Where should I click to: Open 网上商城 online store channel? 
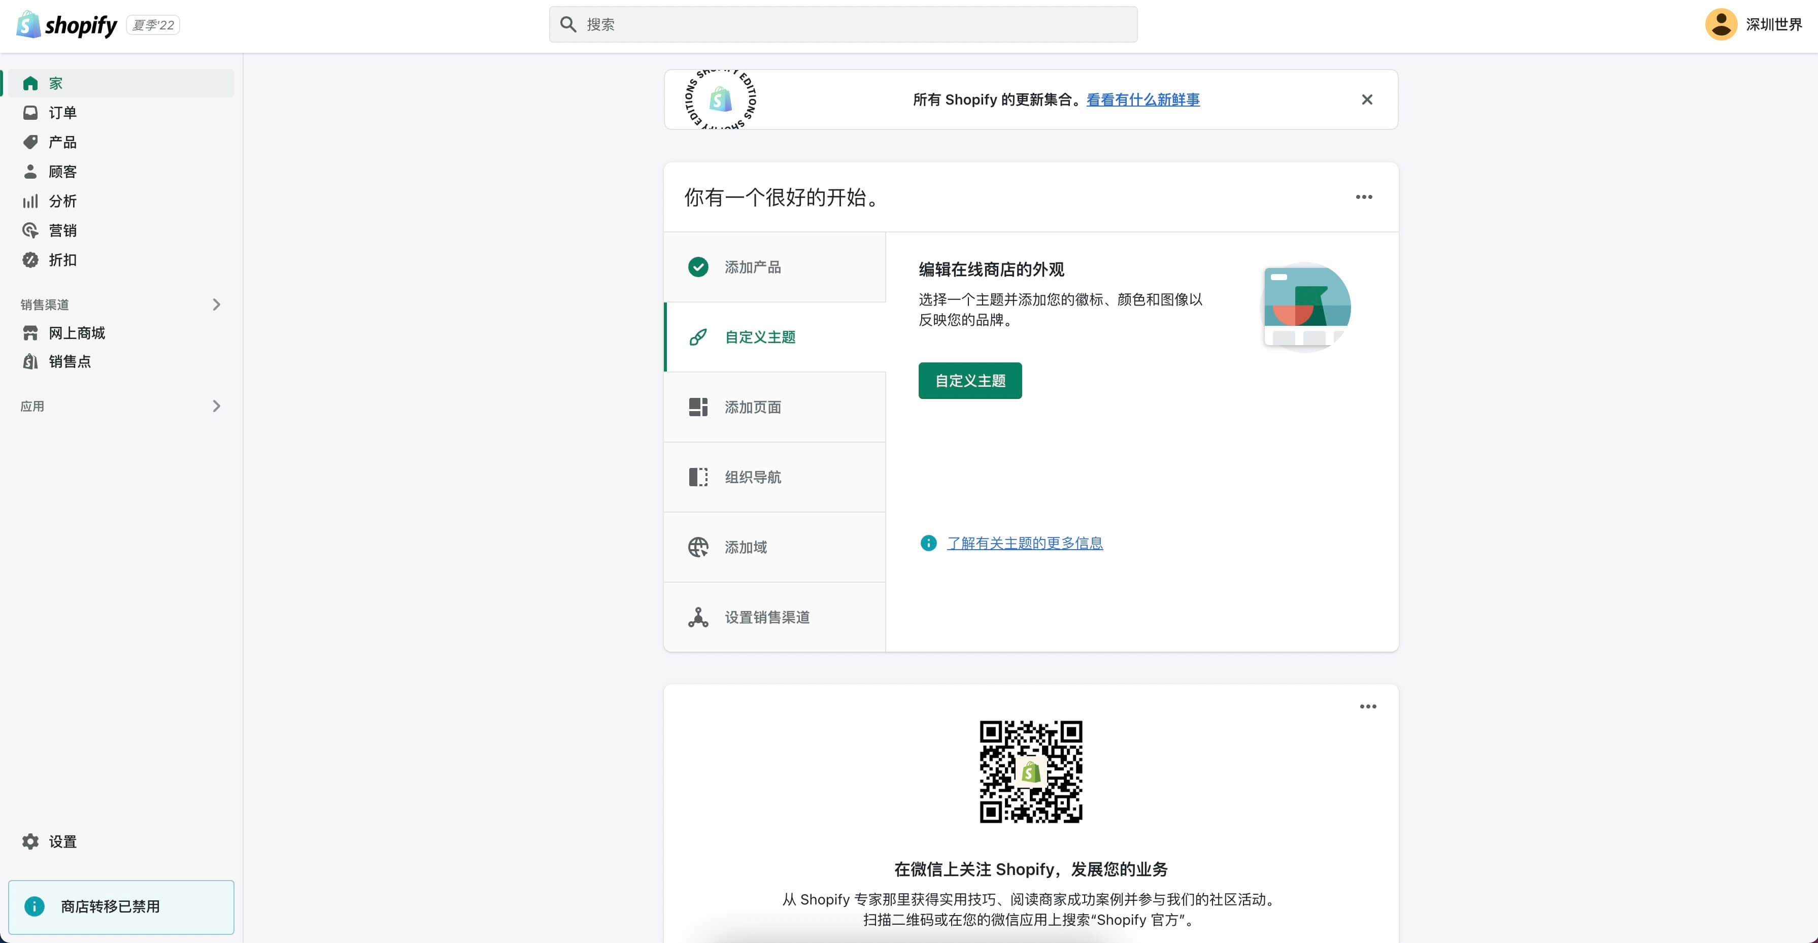tap(76, 332)
